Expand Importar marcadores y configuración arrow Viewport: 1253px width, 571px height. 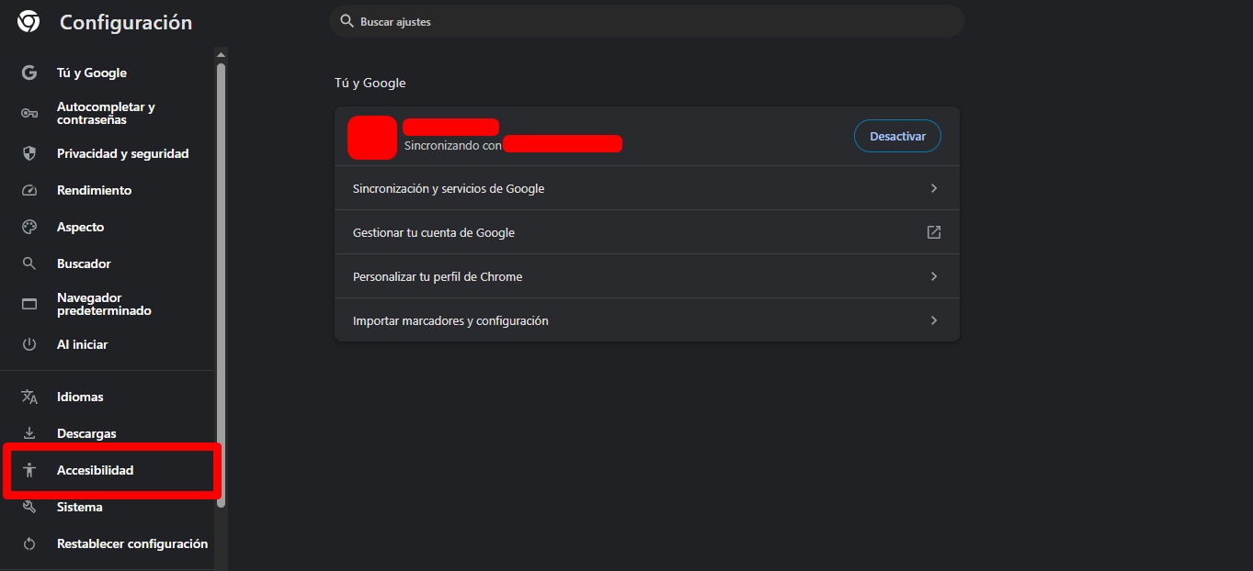[x=934, y=320]
